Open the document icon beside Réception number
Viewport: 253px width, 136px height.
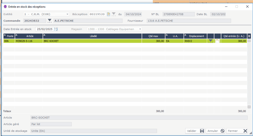click(x=109, y=14)
